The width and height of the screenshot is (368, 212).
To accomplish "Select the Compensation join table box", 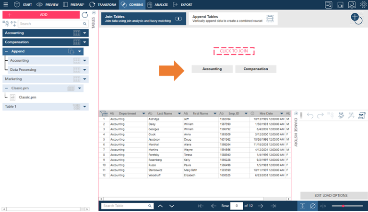I will (x=256, y=69).
